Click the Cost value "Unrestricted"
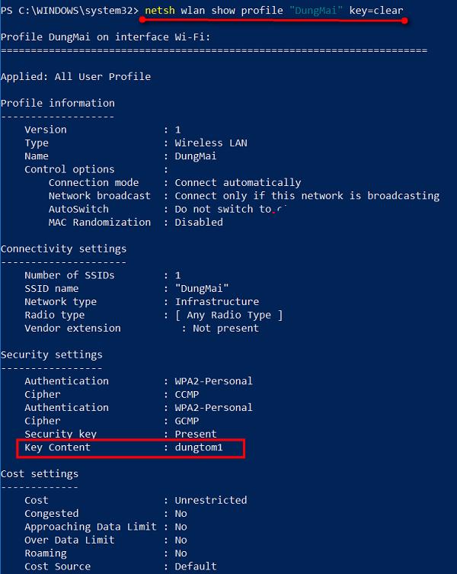Image resolution: width=457 pixels, height=574 pixels. point(211,500)
